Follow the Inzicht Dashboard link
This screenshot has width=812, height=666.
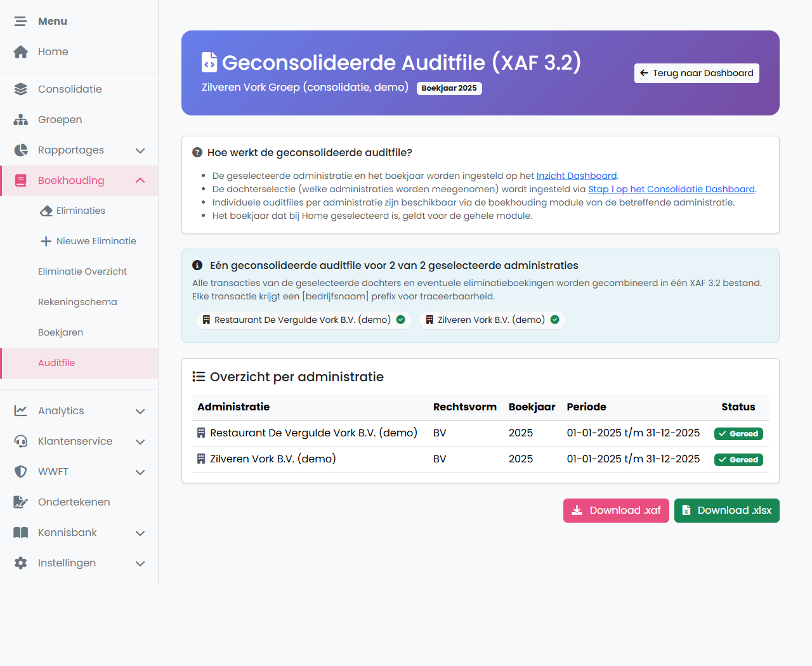tap(577, 176)
